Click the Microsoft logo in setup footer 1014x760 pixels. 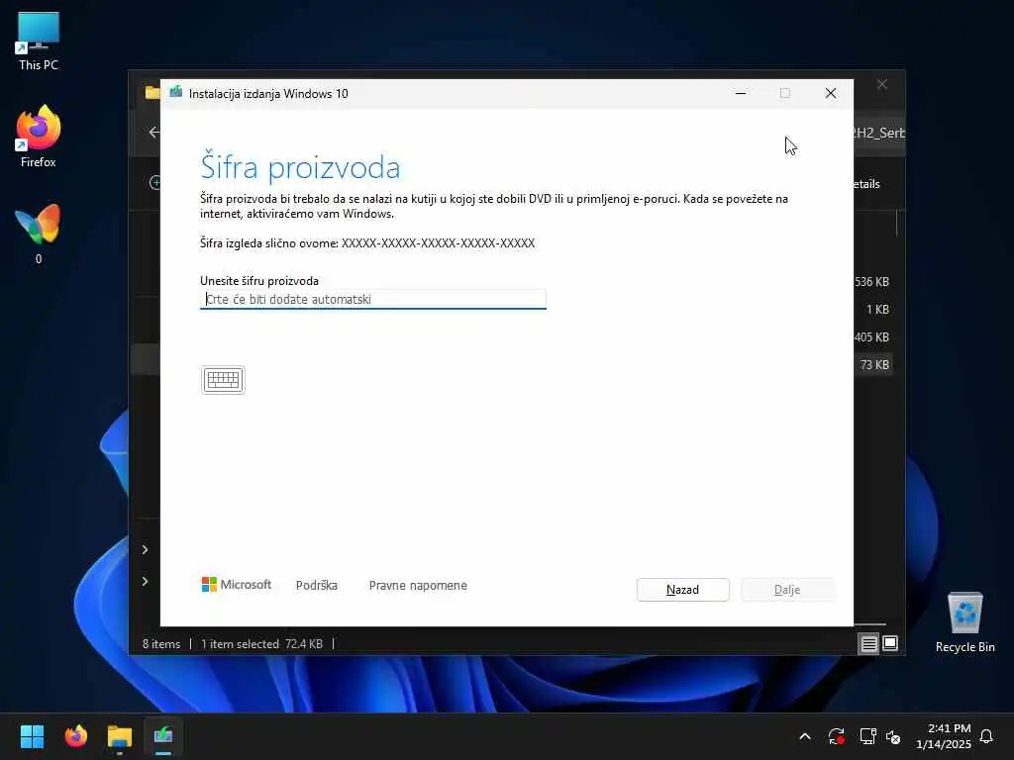coord(237,584)
